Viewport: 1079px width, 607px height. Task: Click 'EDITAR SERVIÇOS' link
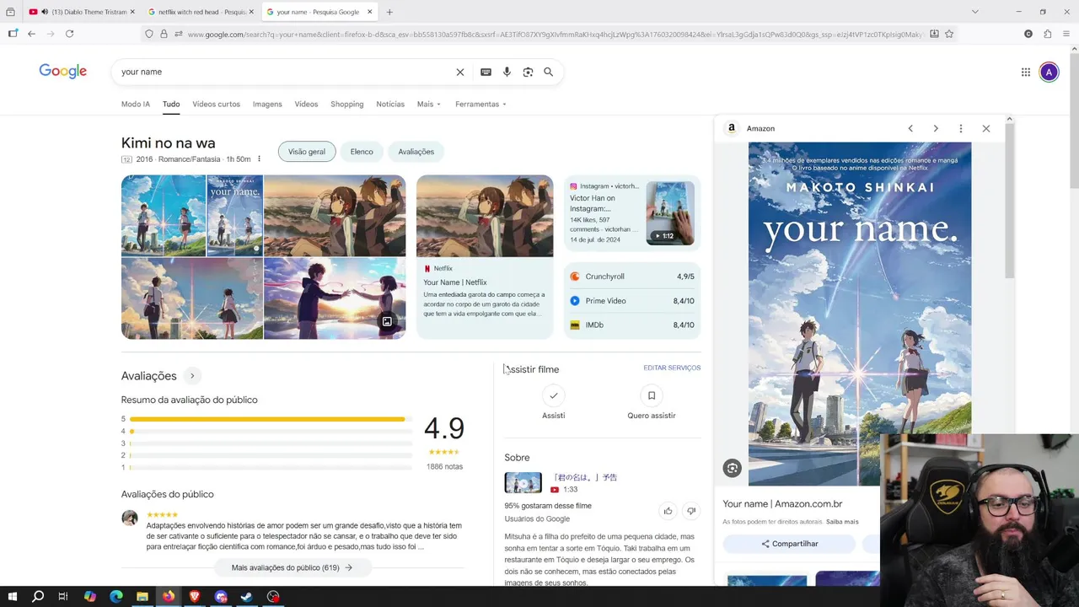[672, 368]
